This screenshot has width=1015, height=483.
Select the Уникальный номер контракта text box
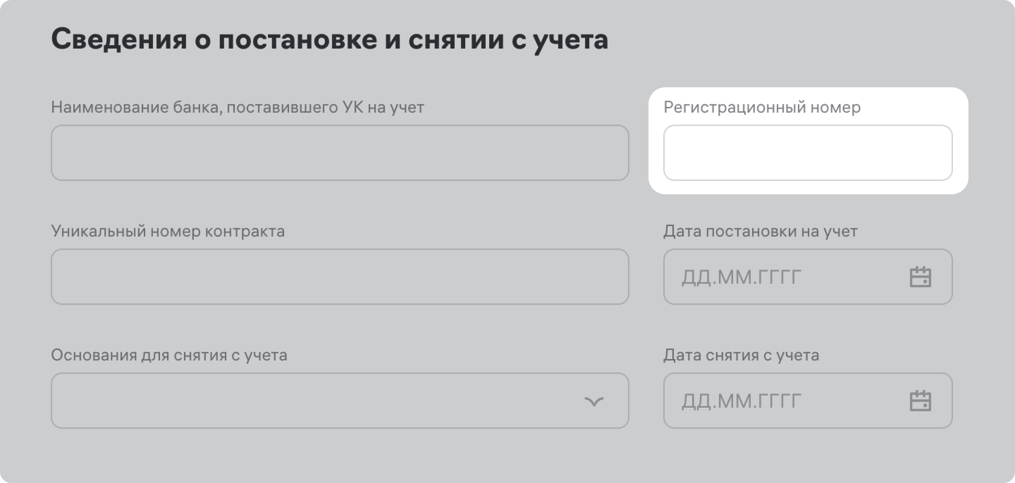pos(340,277)
